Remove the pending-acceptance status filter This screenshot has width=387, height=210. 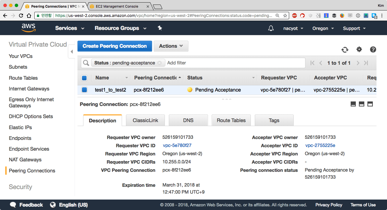159,63
